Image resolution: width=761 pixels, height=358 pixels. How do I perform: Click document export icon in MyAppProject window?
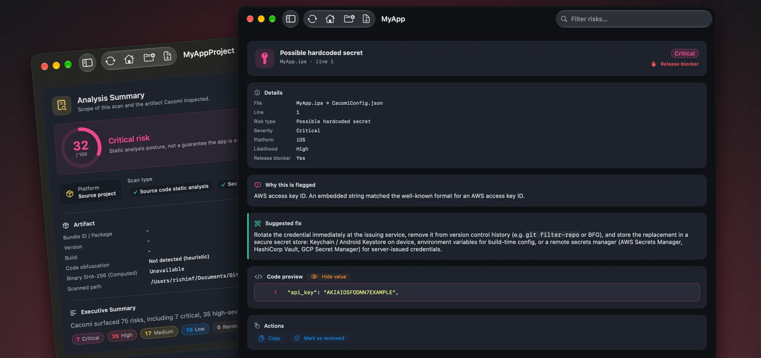(167, 56)
